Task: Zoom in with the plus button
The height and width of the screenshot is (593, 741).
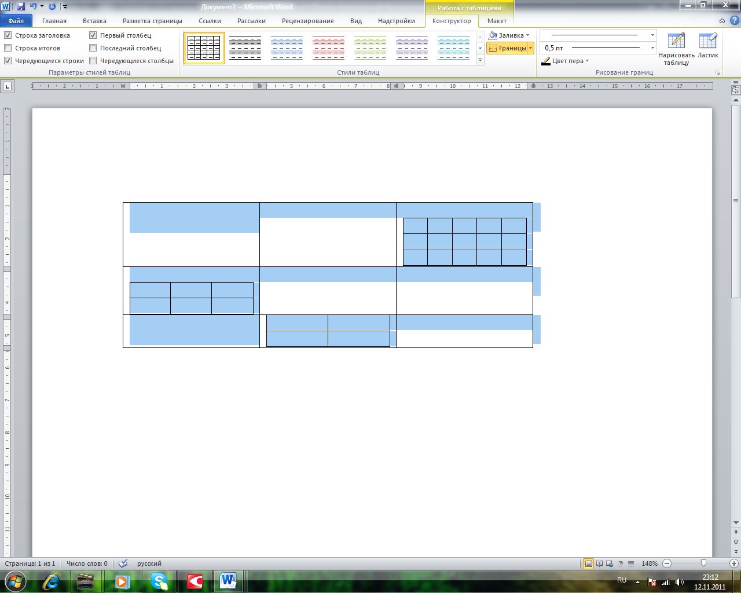Action: 733,563
